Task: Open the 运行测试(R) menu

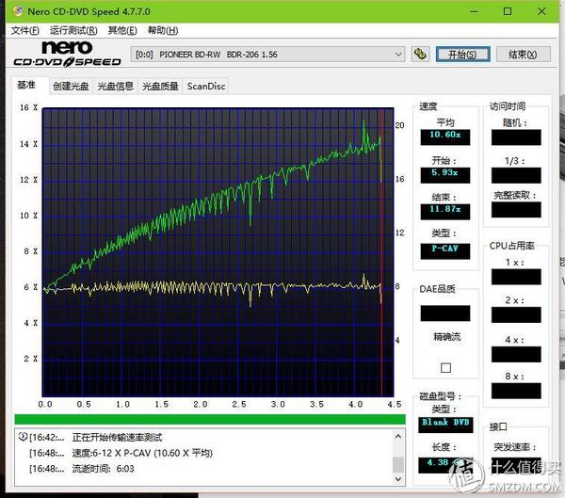Action: pyautogui.click(x=73, y=31)
